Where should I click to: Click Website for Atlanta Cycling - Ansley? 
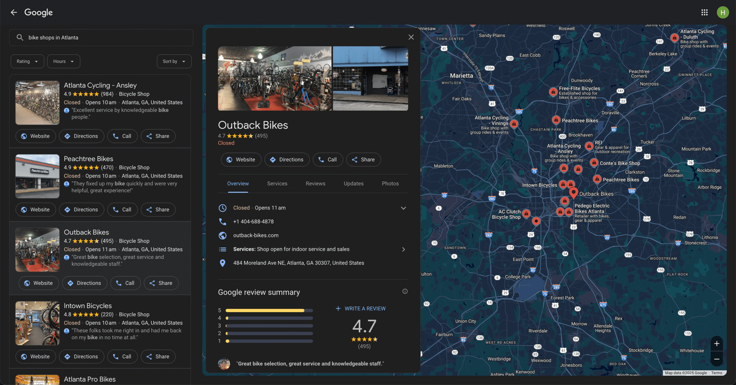coord(35,136)
